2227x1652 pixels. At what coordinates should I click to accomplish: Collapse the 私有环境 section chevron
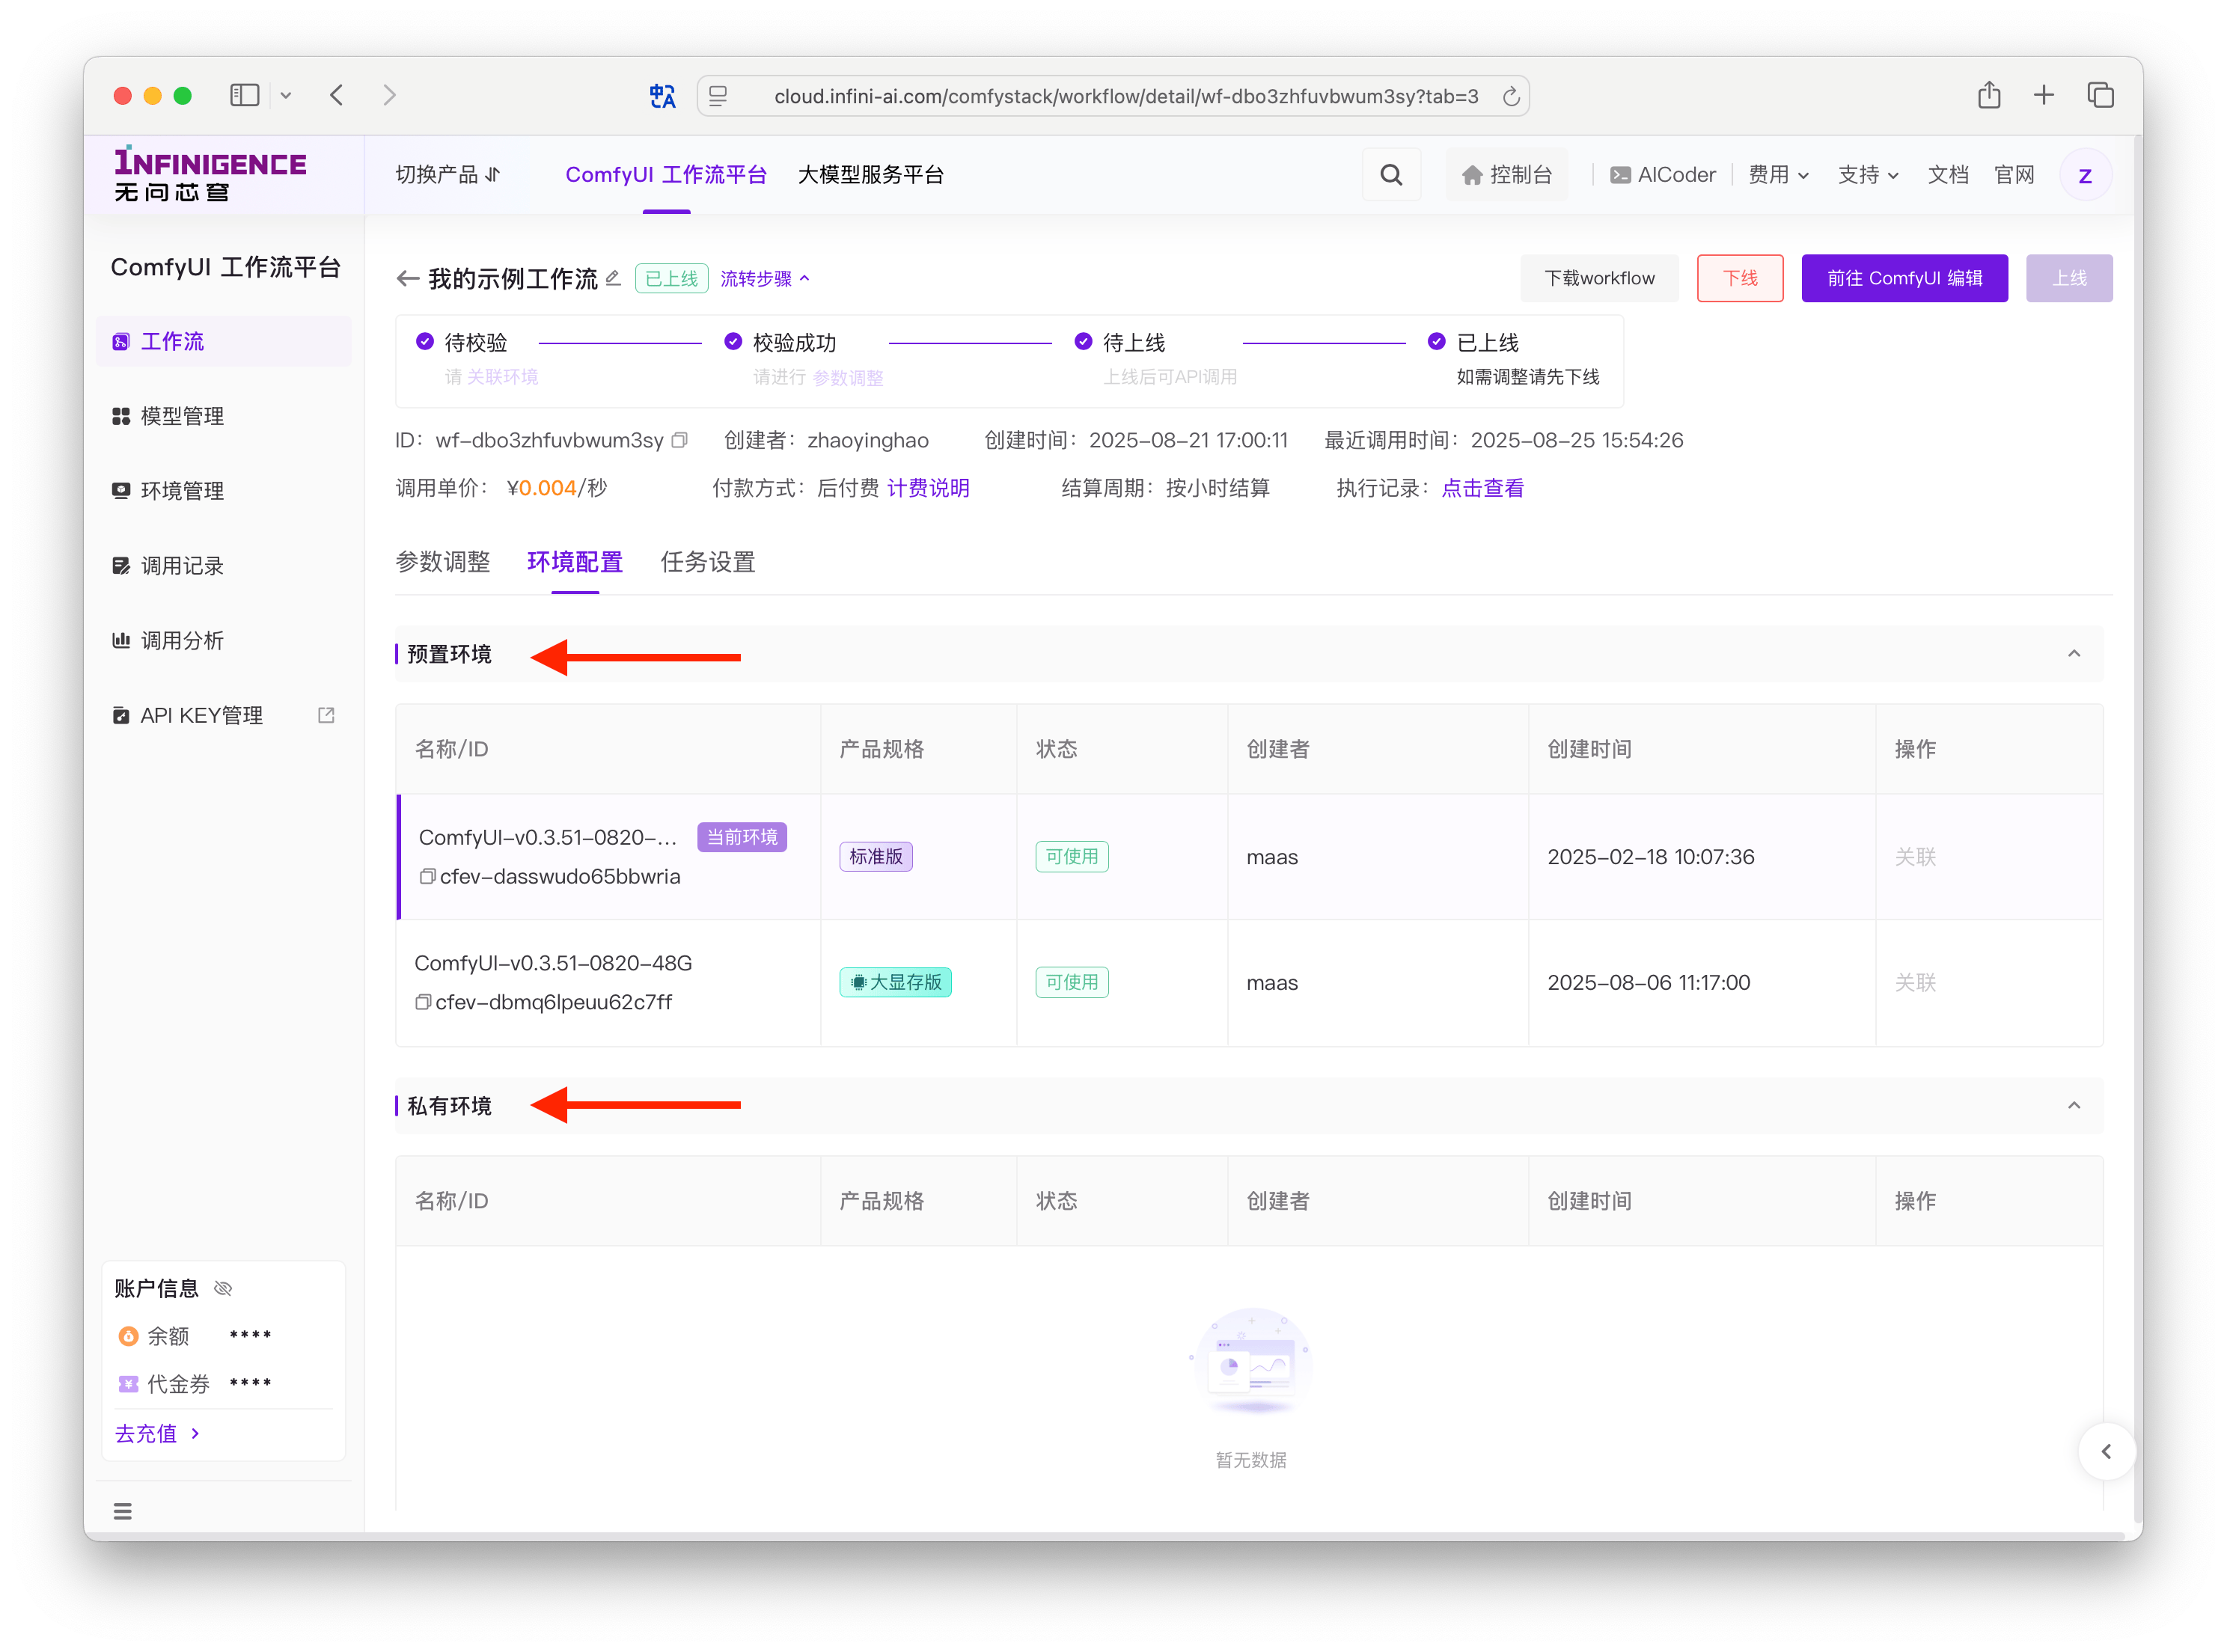click(2073, 1104)
